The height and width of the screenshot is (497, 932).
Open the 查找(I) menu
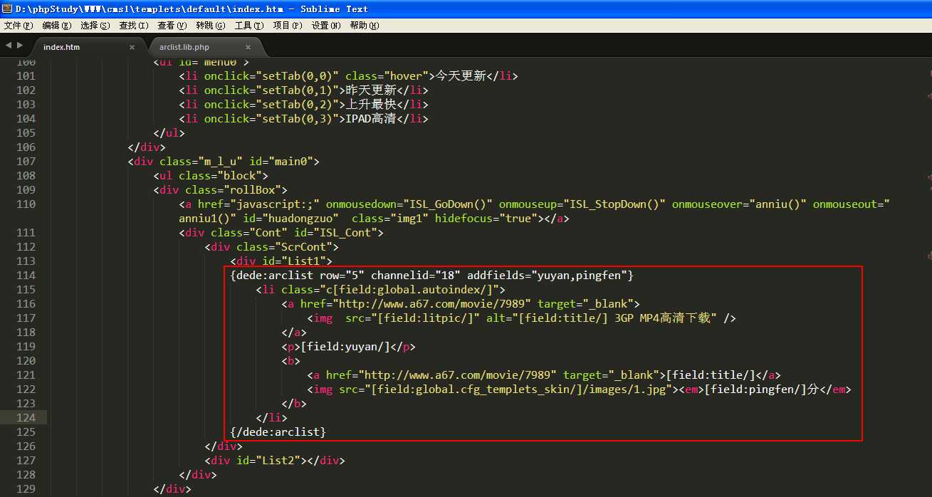[x=134, y=26]
